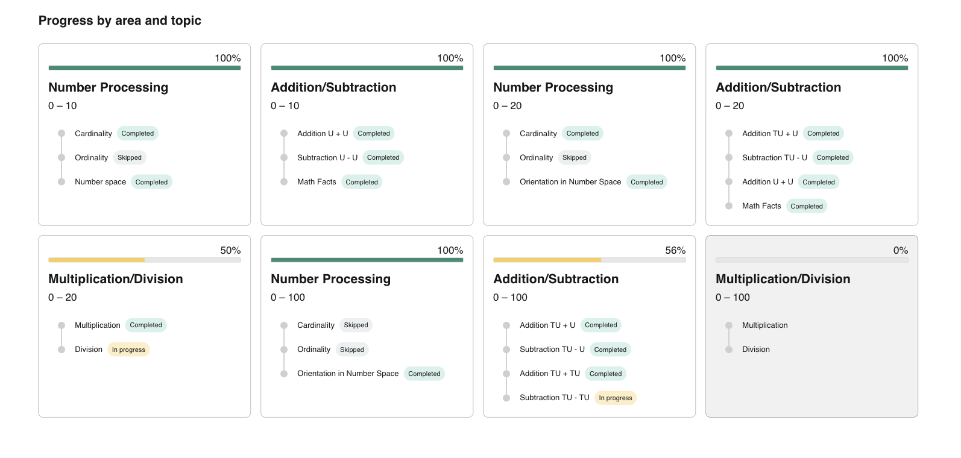This screenshot has height=458, width=961.
Task: Open the Number Processing 0 – 10 card title
Action: (x=108, y=87)
